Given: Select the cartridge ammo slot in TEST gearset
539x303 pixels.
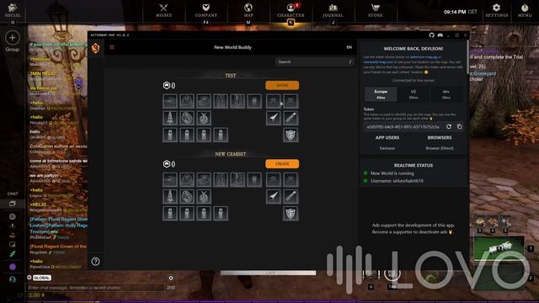Looking at the screenshot, I should (291, 118).
